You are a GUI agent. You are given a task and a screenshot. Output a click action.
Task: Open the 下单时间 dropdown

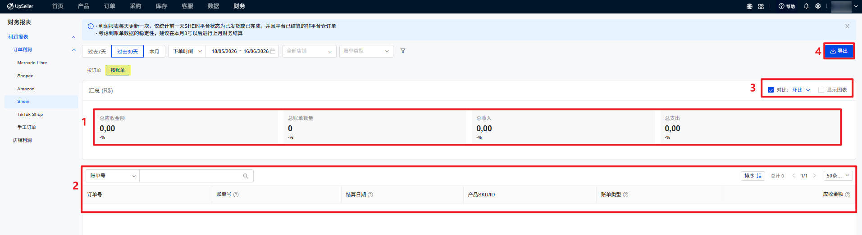pyautogui.click(x=187, y=51)
